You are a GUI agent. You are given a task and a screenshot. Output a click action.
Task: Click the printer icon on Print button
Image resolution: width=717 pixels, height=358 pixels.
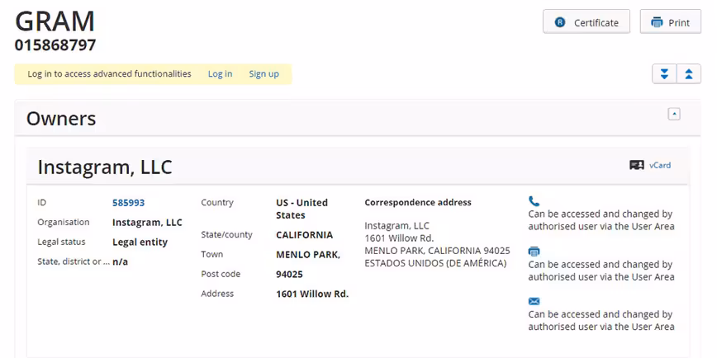coord(657,22)
